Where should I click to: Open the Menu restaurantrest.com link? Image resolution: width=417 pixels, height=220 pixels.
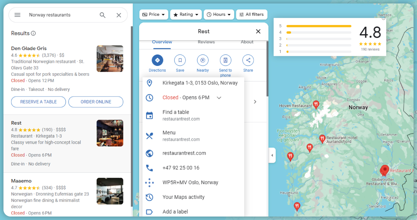pos(181,136)
